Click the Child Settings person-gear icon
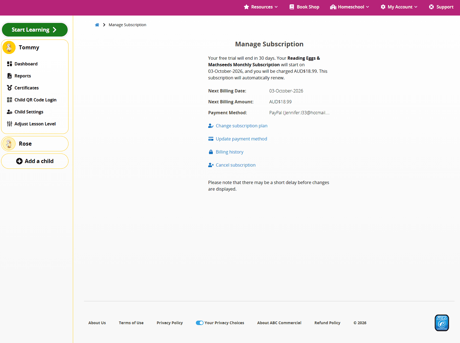The width and height of the screenshot is (460, 343). click(x=10, y=112)
